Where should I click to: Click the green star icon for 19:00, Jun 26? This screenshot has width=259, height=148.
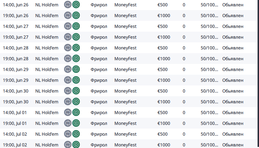(x=76, y=15)
